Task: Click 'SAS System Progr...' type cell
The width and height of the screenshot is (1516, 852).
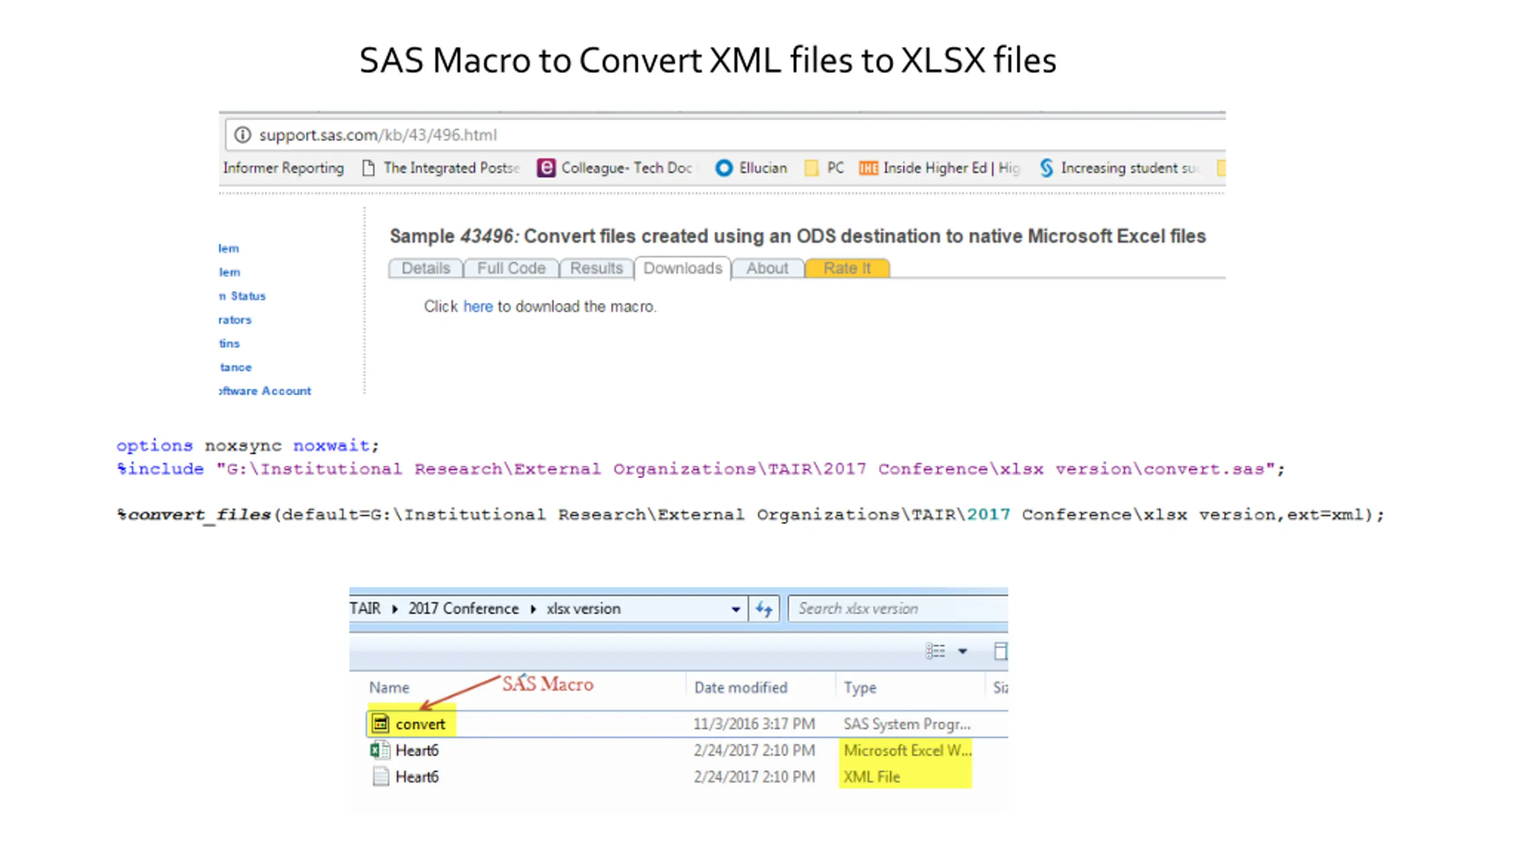Action: (x=907, y=724)
